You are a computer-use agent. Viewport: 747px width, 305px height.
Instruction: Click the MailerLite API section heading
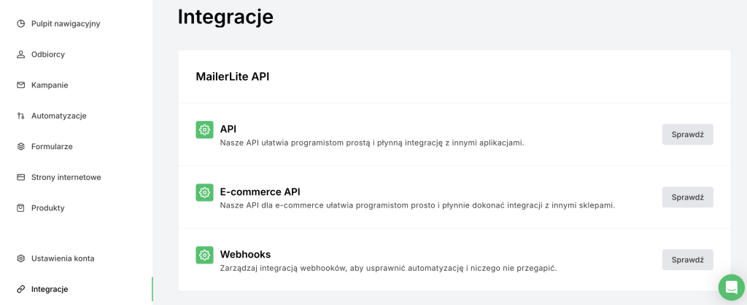tap(232, 76)
